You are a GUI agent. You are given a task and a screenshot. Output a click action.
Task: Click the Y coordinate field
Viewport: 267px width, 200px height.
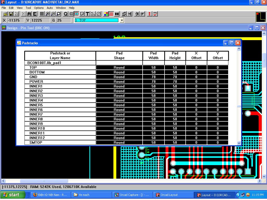[40, 20]
